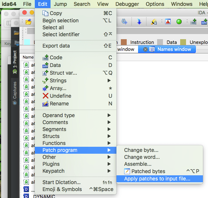The height and width of the screenshot is (198, 208).
Task: Click the Struct var icon
Action: point(45,73)
